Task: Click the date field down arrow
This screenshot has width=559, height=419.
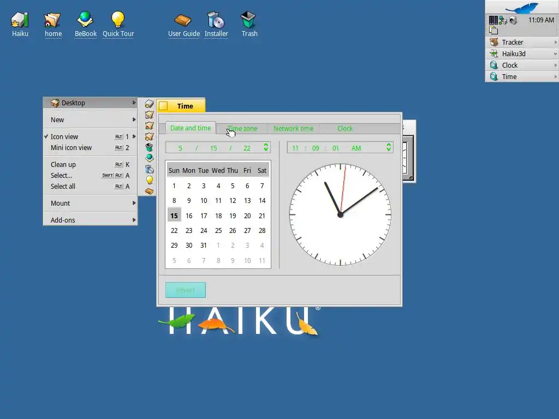Action: pyautogui.click(x=266, y=149)
